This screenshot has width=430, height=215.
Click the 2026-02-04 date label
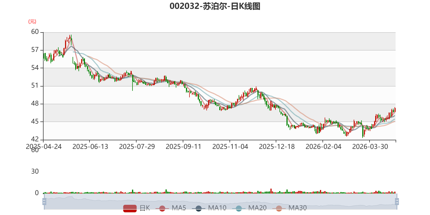click(x=324, y=146)
